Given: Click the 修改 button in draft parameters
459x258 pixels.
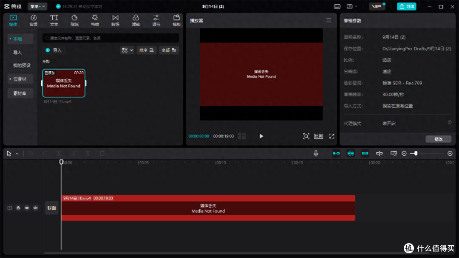Looking at the screenshot, I should [x=439, y=139].
